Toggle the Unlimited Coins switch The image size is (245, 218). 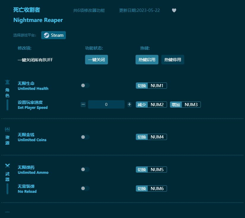click(85, 137)
